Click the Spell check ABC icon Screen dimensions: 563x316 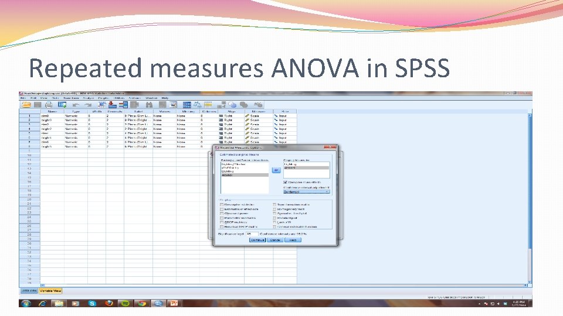click(x=258, y=105)
